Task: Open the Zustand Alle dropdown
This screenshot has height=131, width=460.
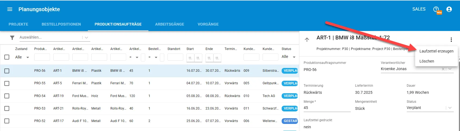Action: point(22,57)
